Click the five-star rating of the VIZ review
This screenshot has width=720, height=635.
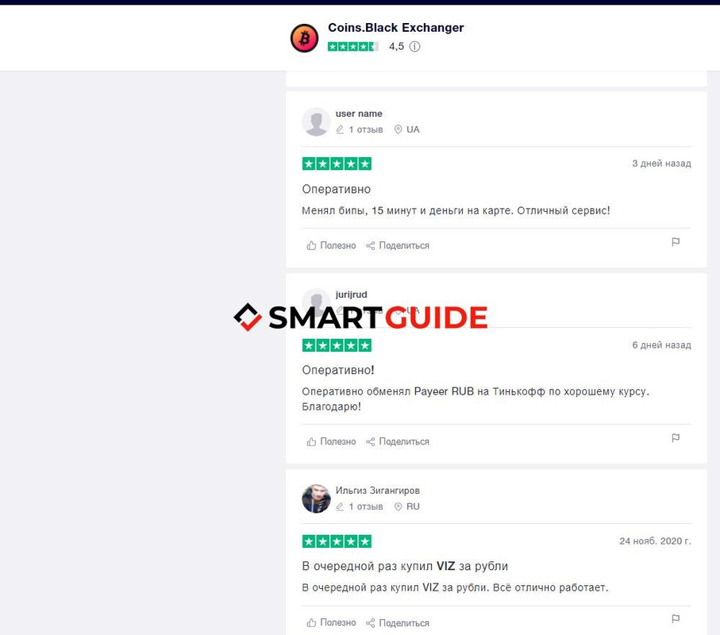337,541
